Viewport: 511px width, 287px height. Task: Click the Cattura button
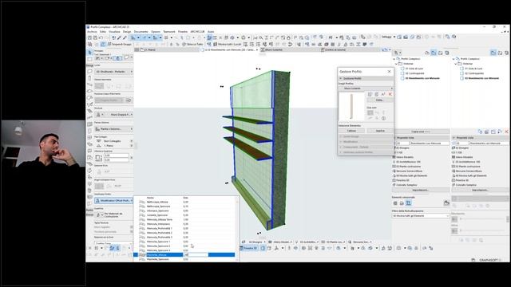tap(351, 131)
